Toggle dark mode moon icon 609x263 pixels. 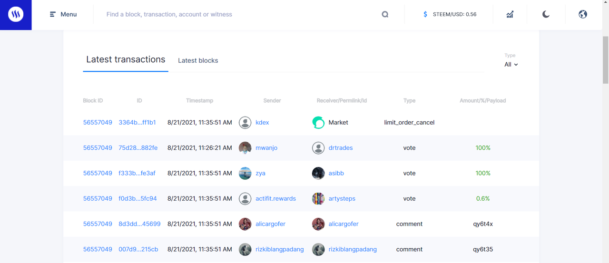point(546,15)
